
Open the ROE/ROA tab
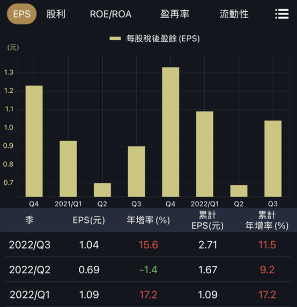coord(110,14)
